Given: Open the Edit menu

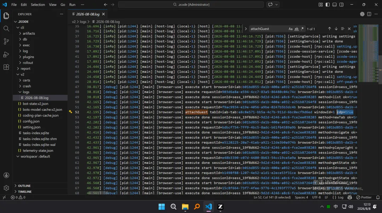Looking at the screenshot, I should [x=24, y=4].
